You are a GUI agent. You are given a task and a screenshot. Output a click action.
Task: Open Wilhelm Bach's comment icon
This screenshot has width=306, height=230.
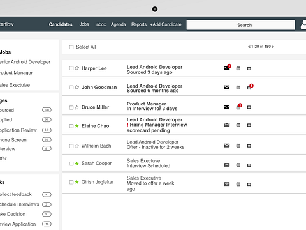click(x=249, y=146)
